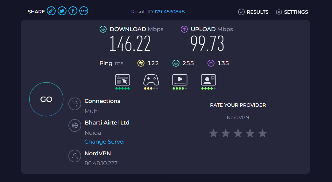Click the web browsing performance icon
Screen dimensions: 332x182
(x=122, y=80)
